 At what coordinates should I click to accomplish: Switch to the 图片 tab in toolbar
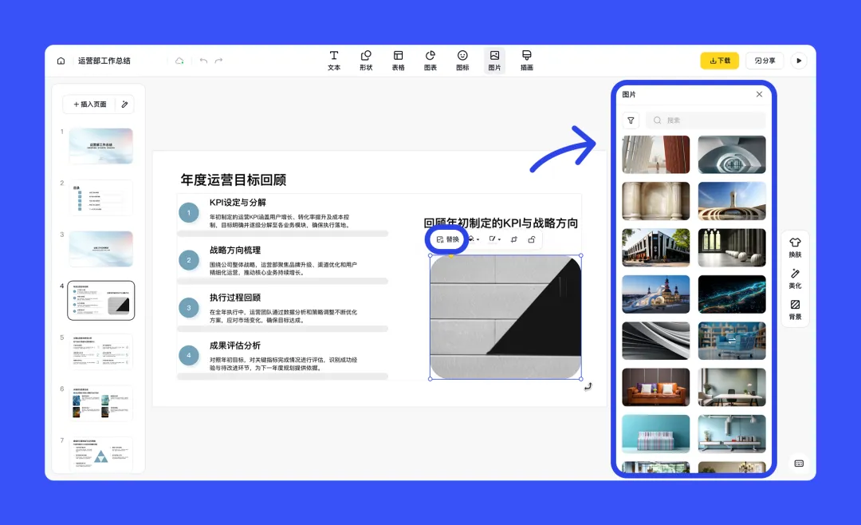[x=493, y=60]
